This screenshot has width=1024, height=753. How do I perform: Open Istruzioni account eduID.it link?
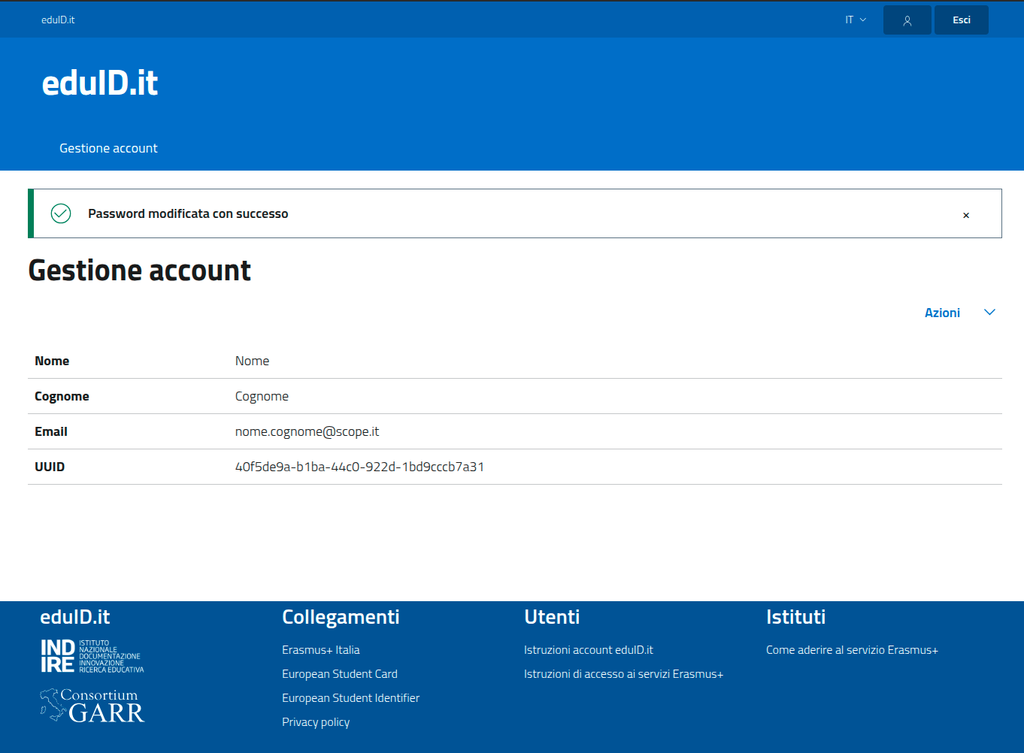(x=588, y=650)
